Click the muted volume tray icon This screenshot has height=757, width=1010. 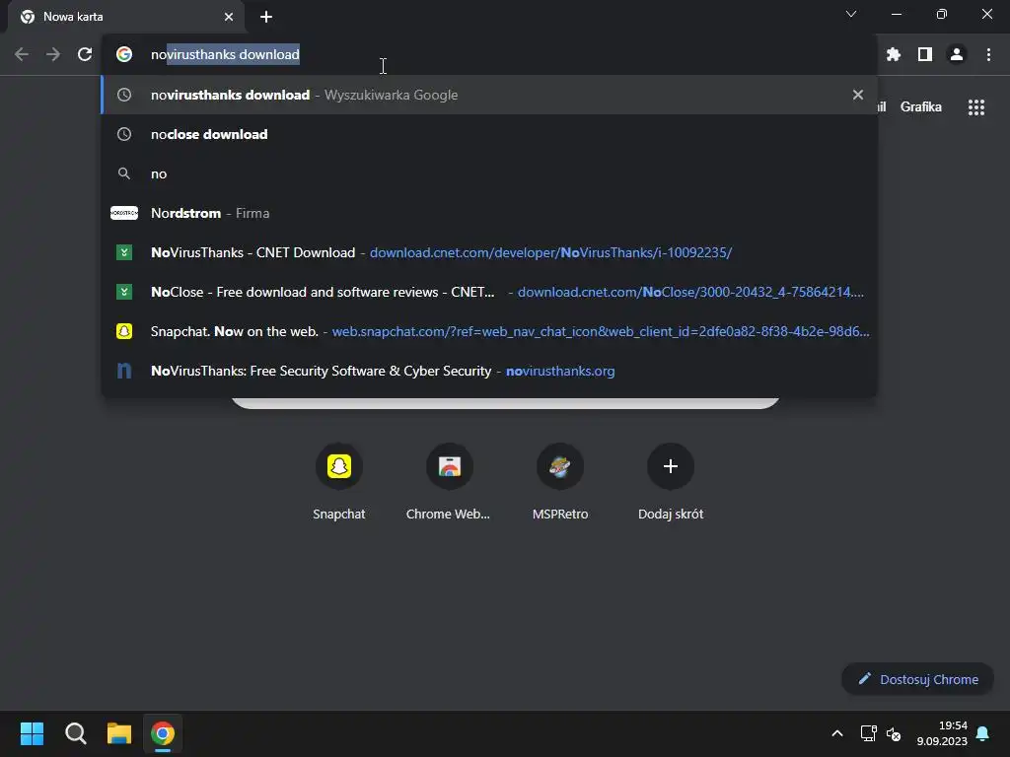click(894, 733)
